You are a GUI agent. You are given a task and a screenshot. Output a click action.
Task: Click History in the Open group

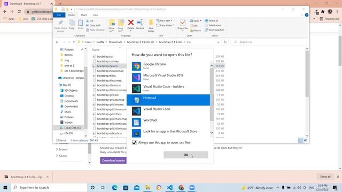(x=196, y=30)
